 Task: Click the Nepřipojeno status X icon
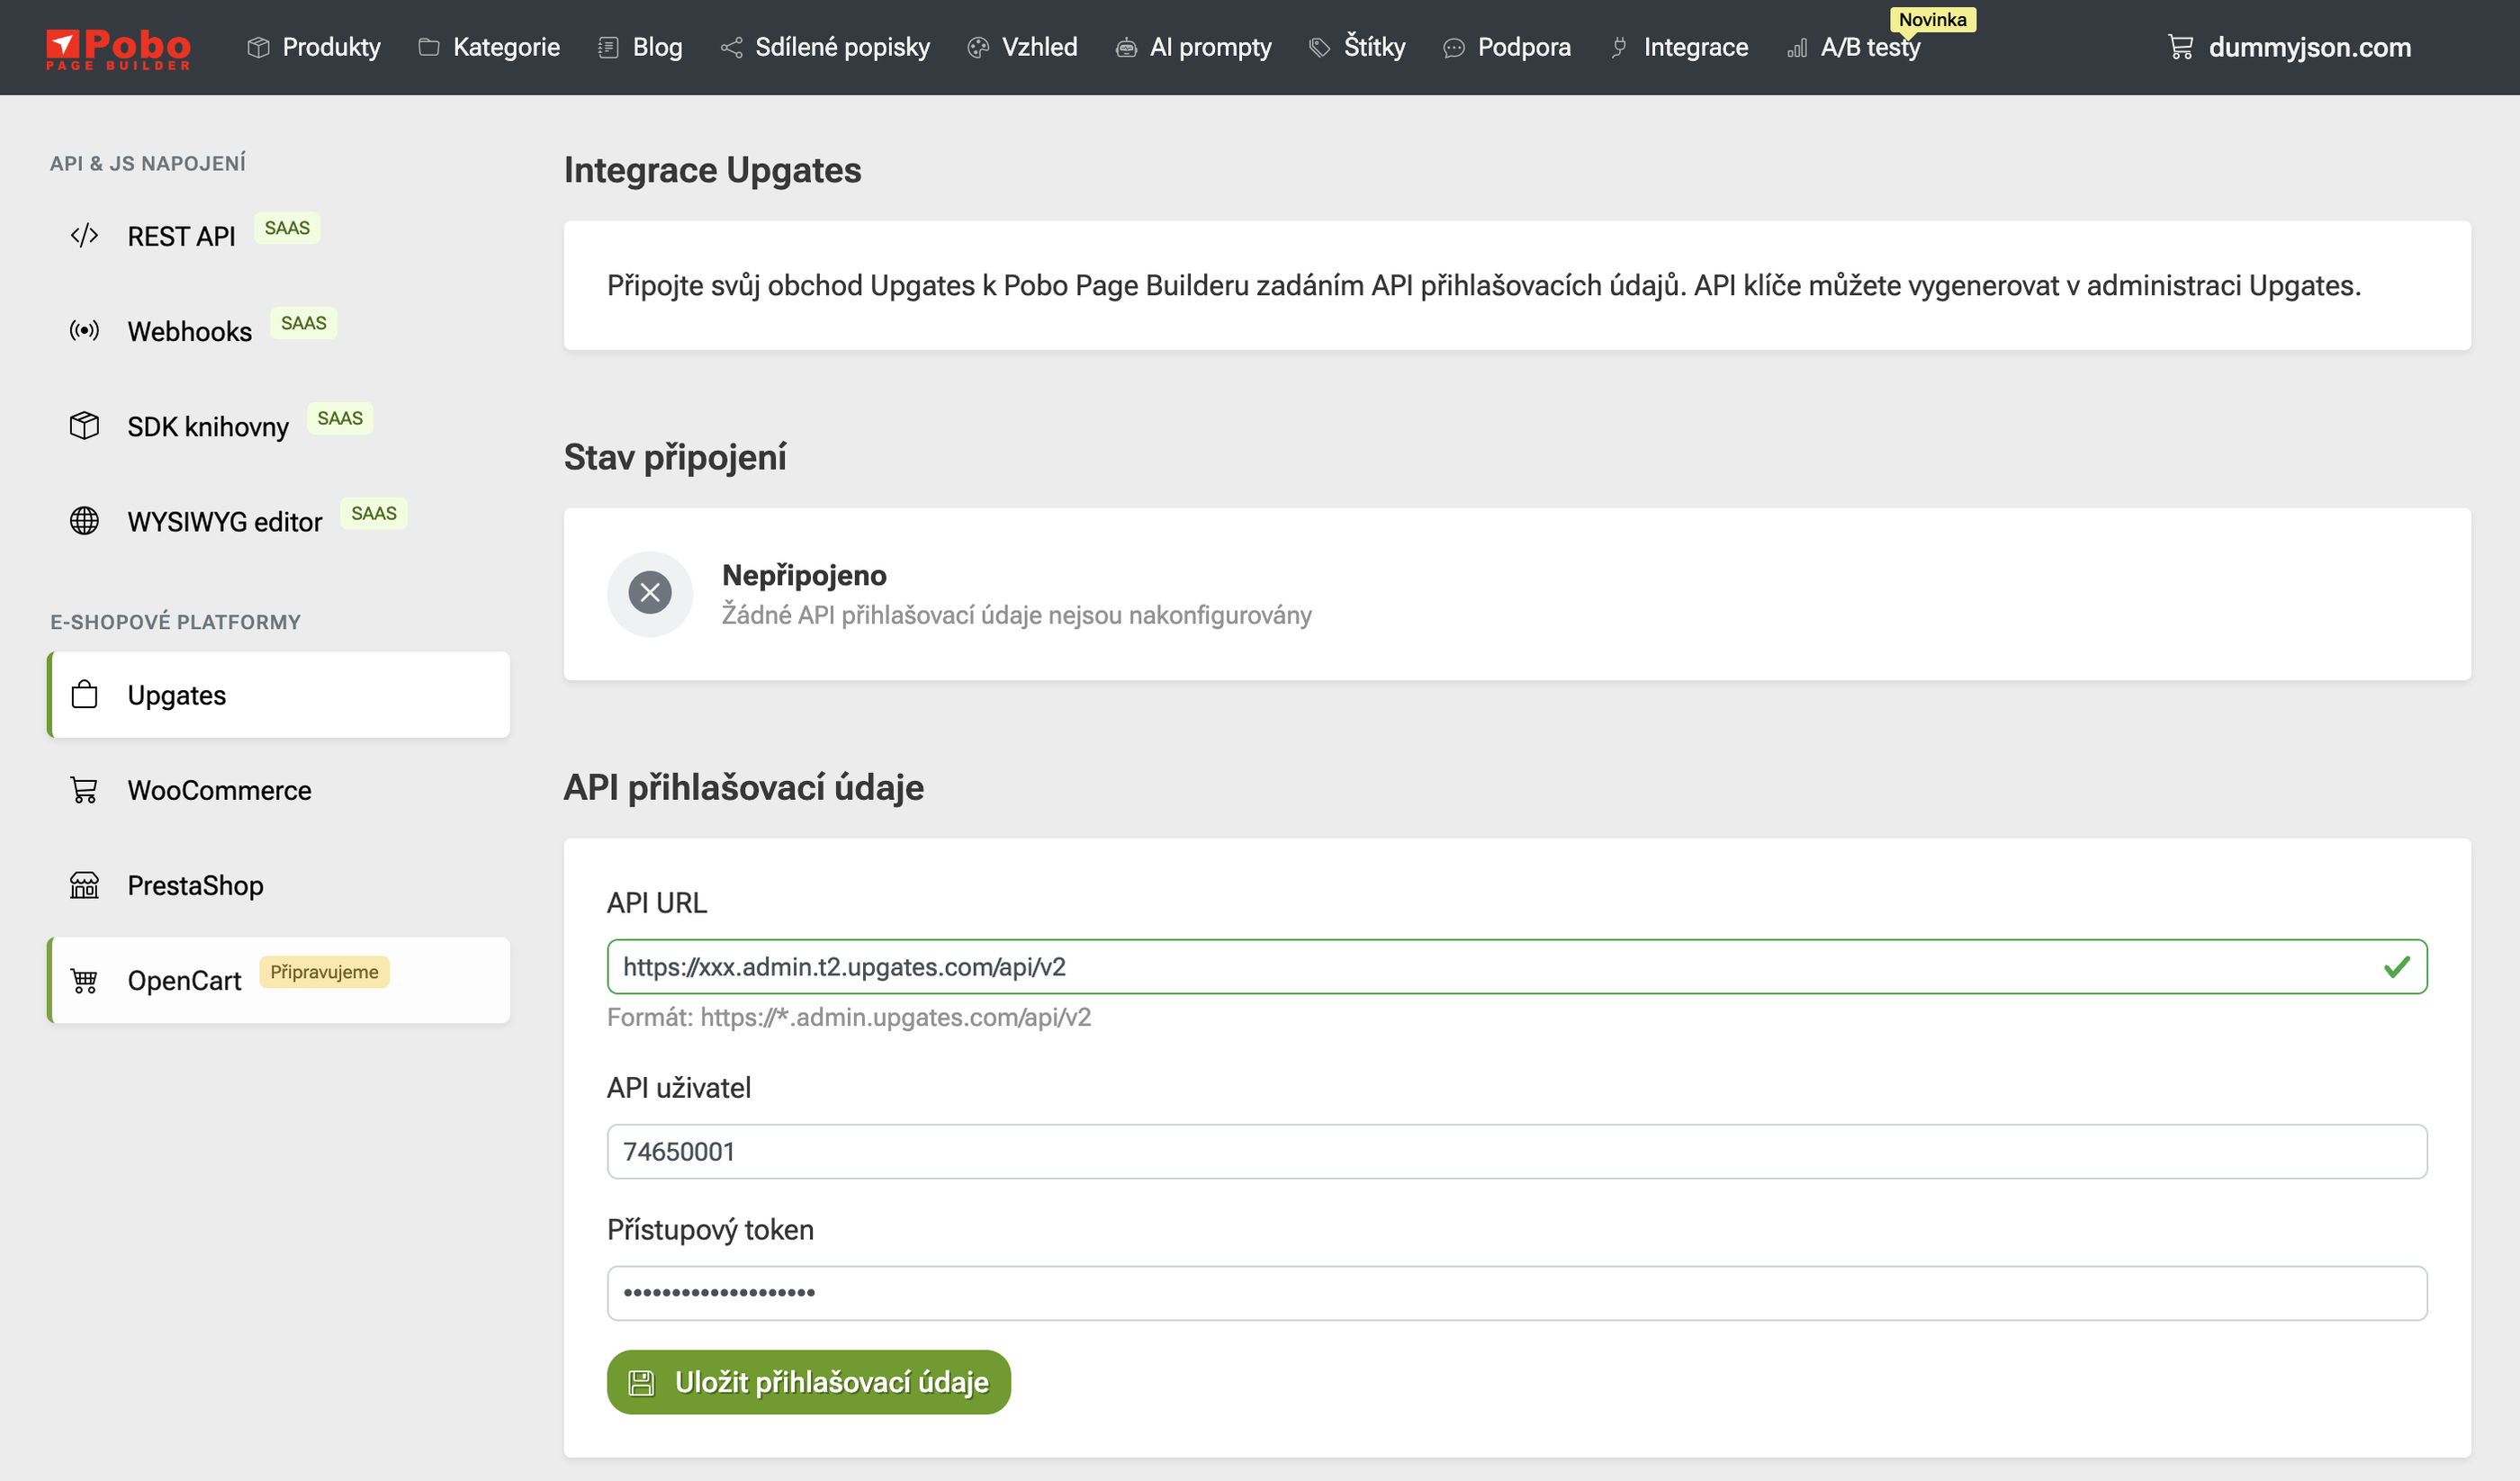coord(650,593)
